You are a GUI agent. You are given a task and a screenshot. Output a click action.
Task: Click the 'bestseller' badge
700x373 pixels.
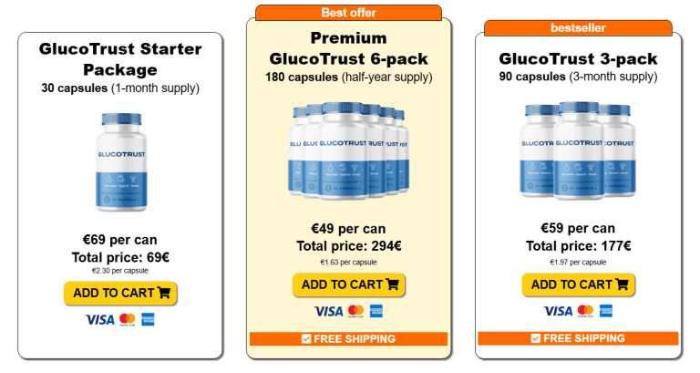[x=578, y=28]
